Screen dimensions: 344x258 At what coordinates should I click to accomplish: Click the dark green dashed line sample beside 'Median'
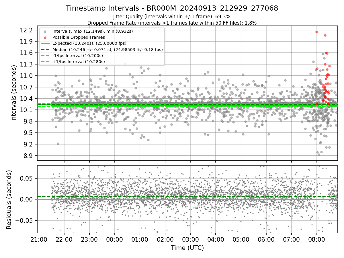pyautogui.click(x=45, y=50)
